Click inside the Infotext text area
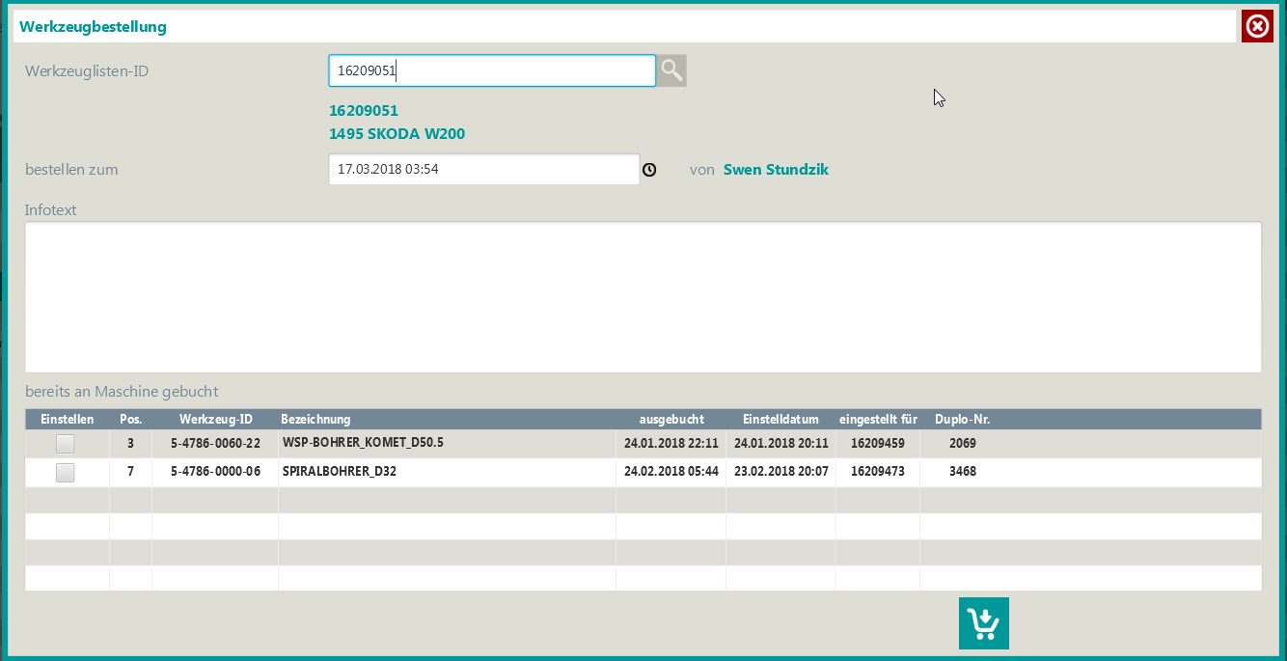This screenshot has width=1287, height=661. [x=643, y=297]
